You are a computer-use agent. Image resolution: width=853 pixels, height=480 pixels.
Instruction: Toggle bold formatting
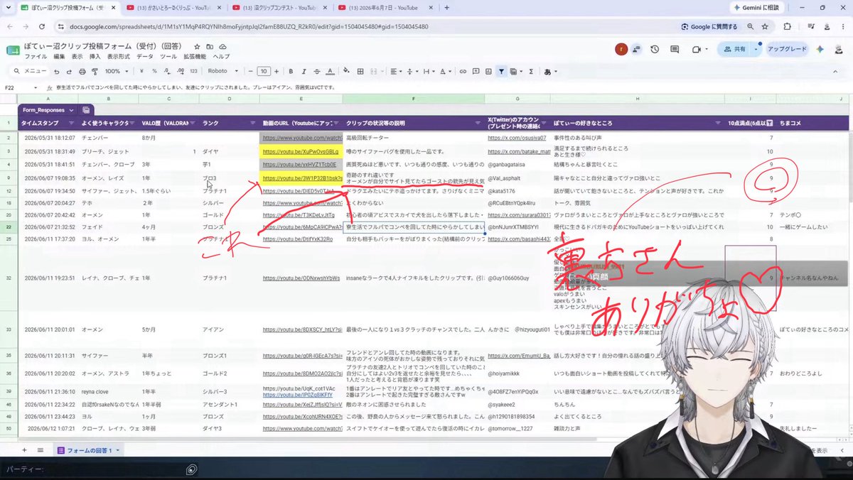[291, 72]
